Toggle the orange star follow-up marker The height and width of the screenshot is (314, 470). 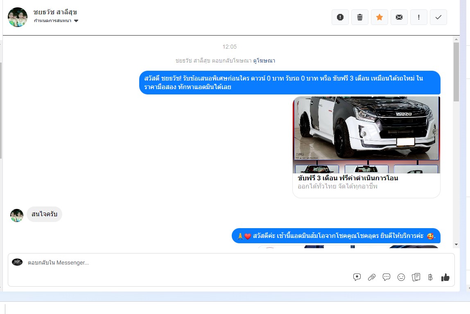coord(380,17)
